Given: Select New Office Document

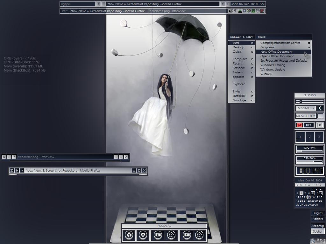Looking at the screenshot, I should tap(284, 52).
